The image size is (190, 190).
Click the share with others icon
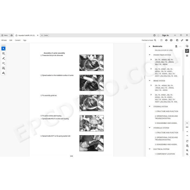(x=177, y=40)
